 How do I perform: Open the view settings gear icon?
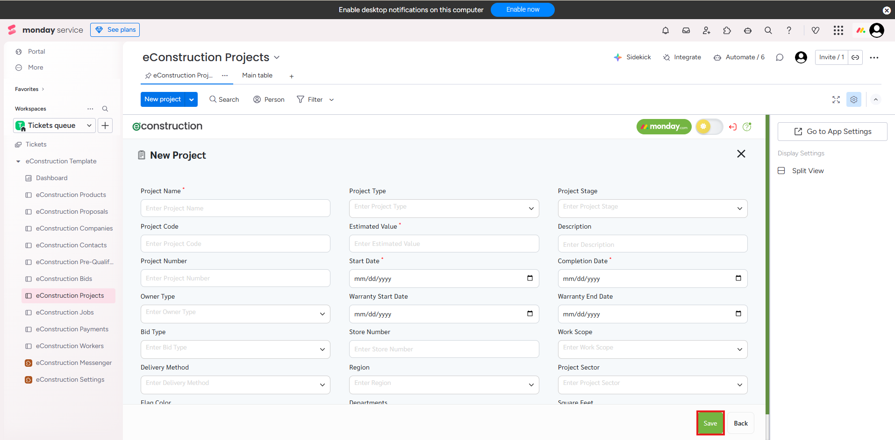pos(854,99)
